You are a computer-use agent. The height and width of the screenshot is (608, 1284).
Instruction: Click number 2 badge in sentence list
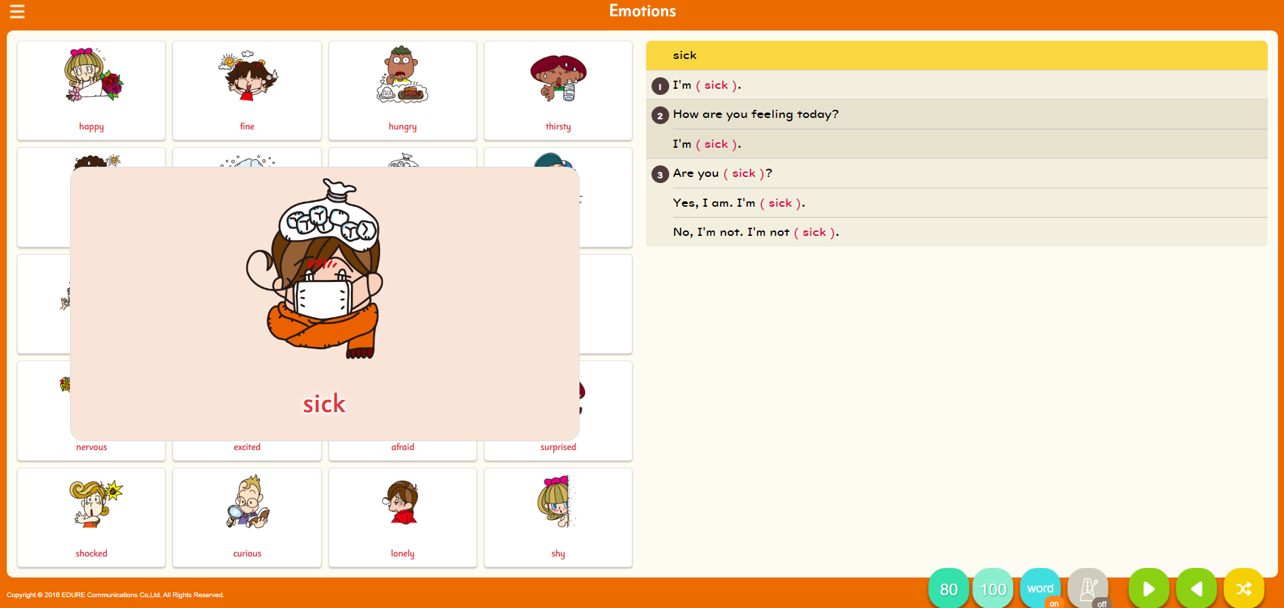click(x=660, y=115)
